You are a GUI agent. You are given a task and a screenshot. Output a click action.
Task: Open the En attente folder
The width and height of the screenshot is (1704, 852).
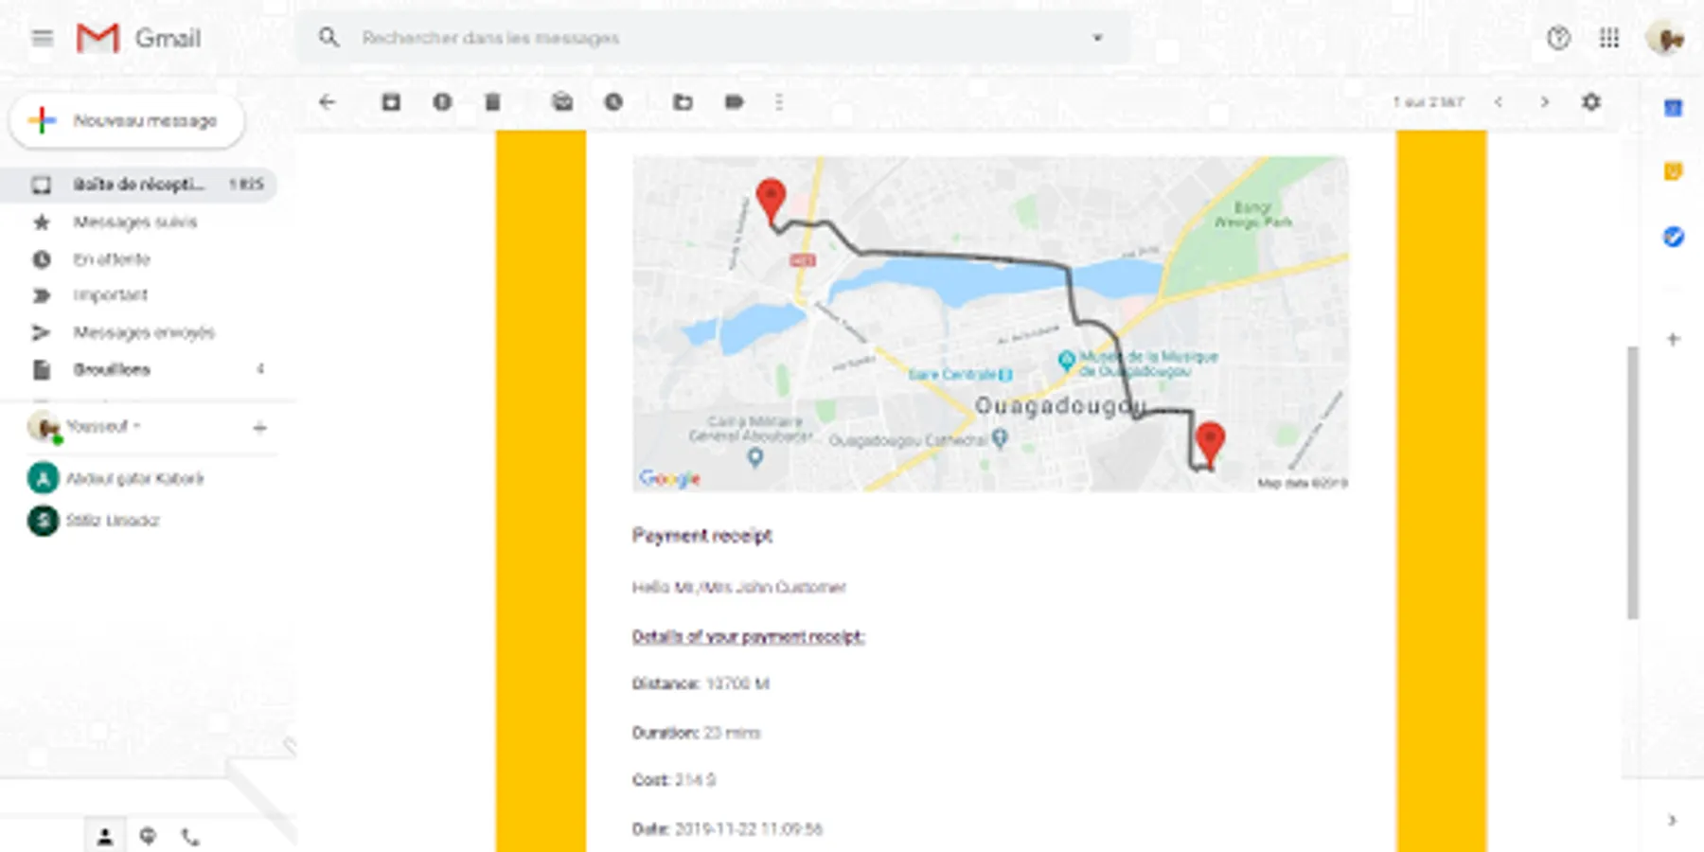click(138, 259)
